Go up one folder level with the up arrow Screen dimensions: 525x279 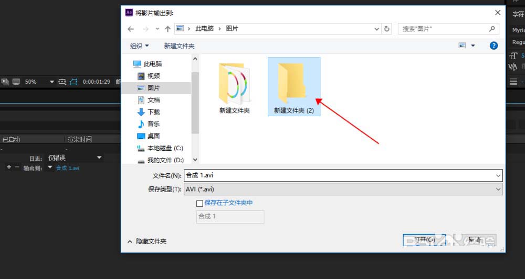pos(168,29)
